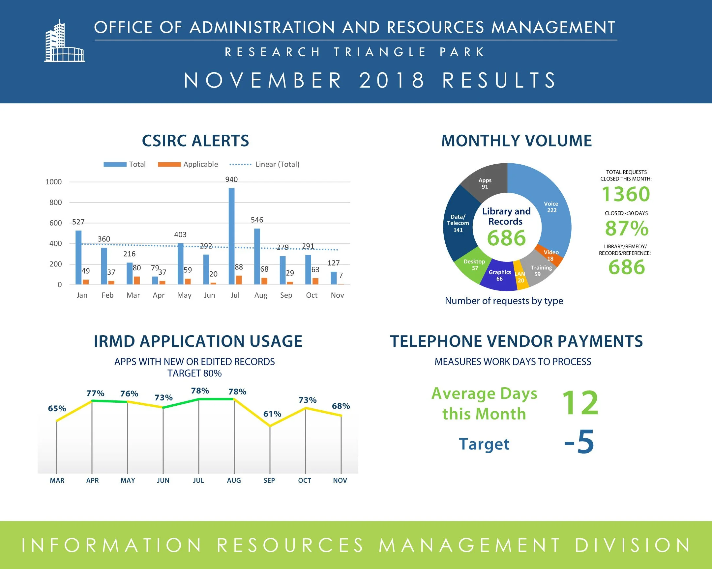The image size is (712, 569).
Task: Click the IRMD APPLICATION USAGE heading
Action: pyautogui.click(x=198, y=341)
